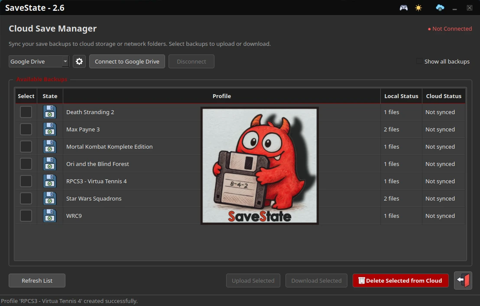Toggle the sun theme icon

point(418,8)
